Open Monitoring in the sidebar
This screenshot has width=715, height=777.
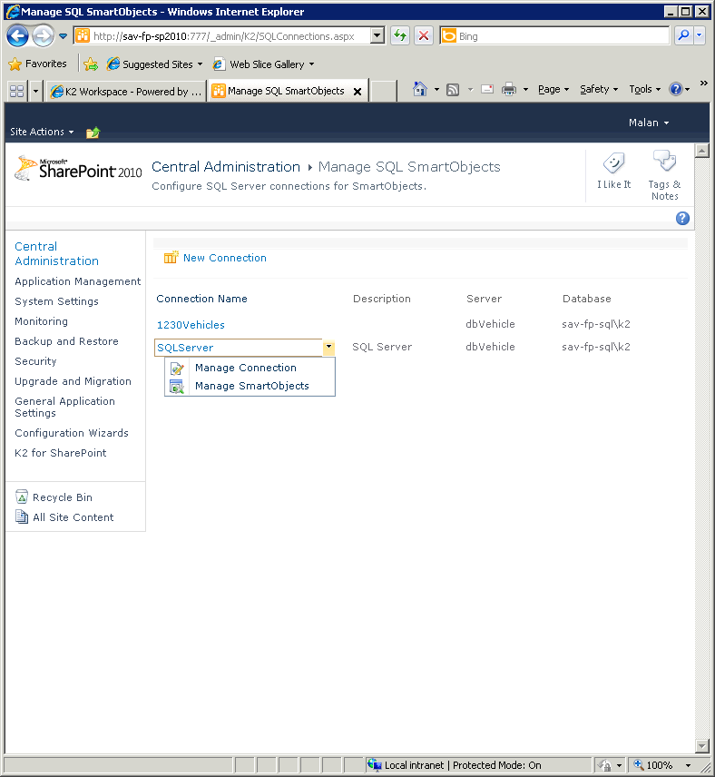[41, 321]
